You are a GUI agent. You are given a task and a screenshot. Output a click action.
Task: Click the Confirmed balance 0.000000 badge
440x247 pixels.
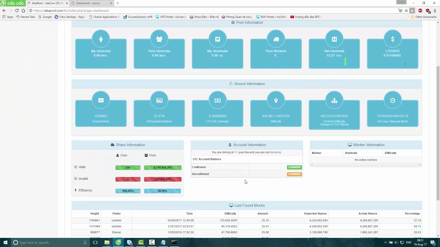(x=294, y=167)
